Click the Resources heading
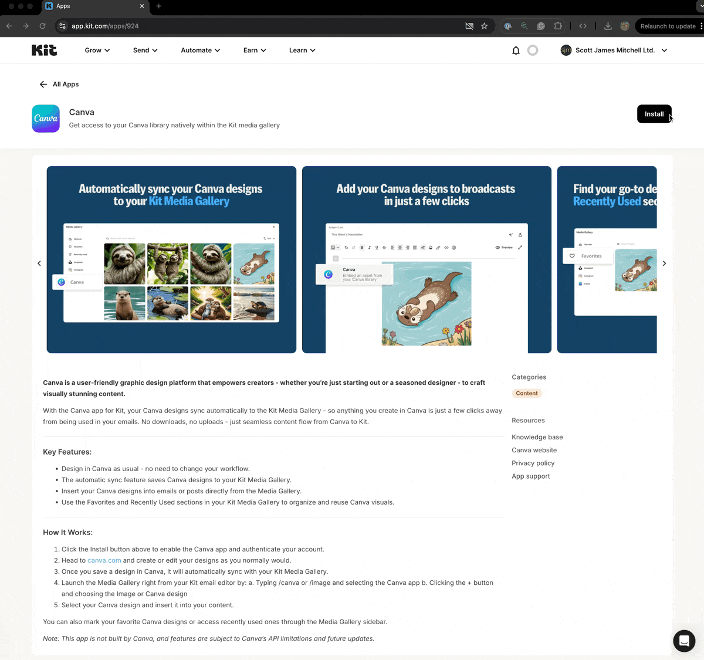704x660 pixels. pyautogui.click(x=529, y=421)
